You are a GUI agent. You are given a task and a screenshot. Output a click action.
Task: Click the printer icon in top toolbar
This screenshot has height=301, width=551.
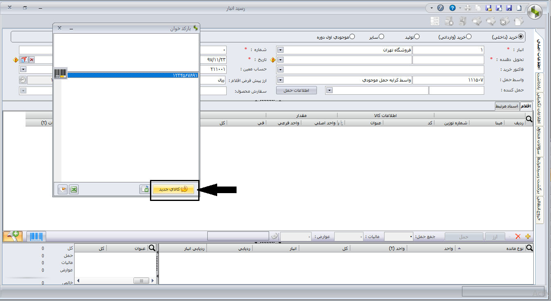[x=468, y=8]
